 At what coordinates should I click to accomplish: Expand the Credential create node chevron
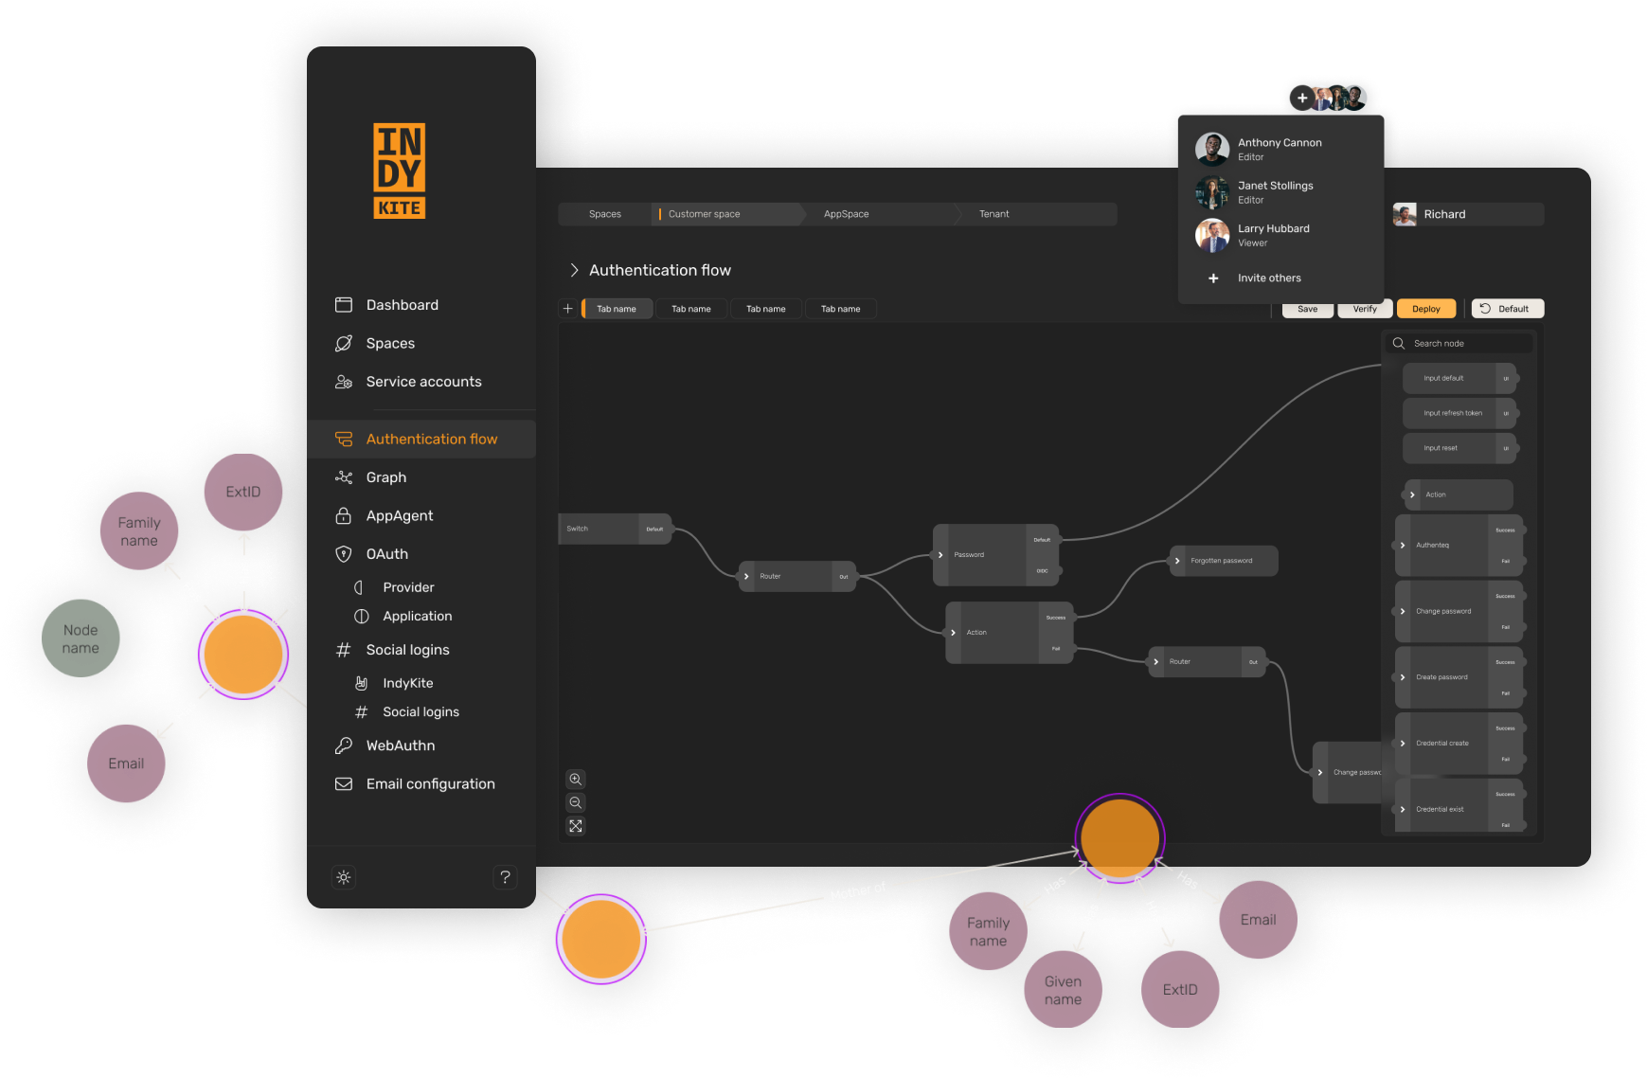click(1403, 744)
